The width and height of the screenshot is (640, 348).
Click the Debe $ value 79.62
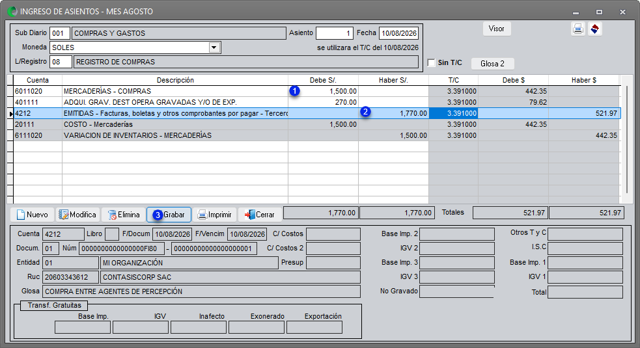514,102
